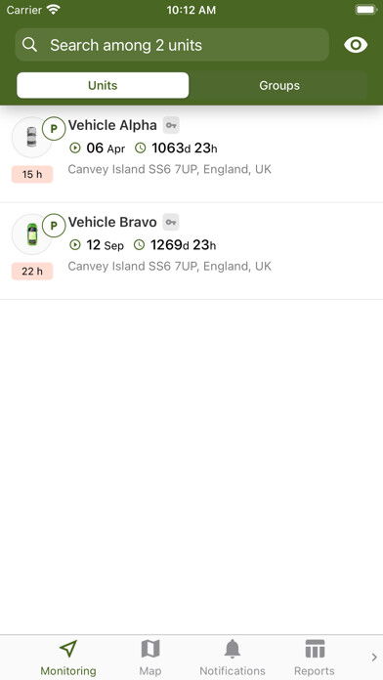Expand more tabs with right chevron
This screenshot has height=680, width=383.
[x=374, y=657]
